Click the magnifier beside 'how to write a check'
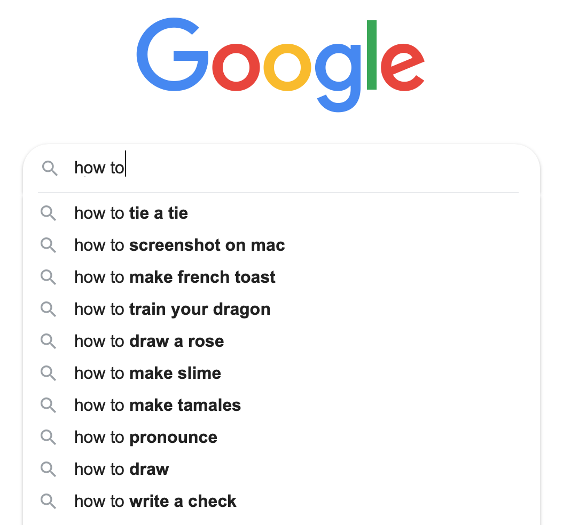563x525 pixels. click(x=48, y=502)
